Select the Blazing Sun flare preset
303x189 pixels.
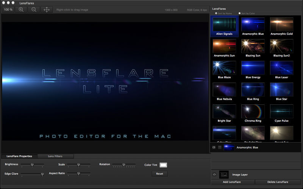point(253,46)
